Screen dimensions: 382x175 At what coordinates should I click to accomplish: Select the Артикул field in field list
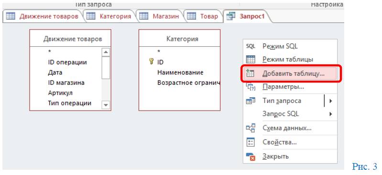(x=60, y=93)
